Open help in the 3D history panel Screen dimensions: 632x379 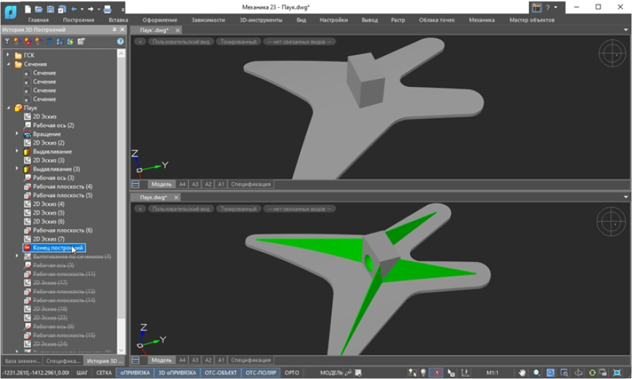point(121,42)
